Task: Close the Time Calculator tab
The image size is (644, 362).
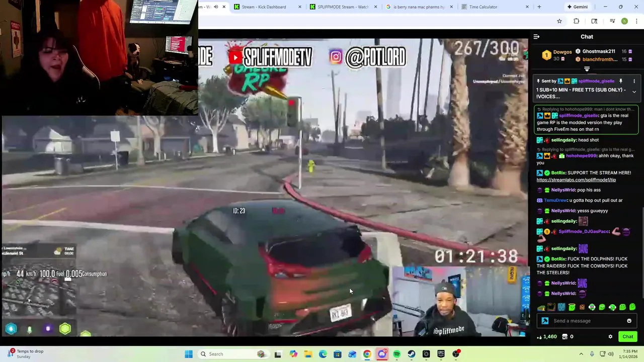Action: 527,7
